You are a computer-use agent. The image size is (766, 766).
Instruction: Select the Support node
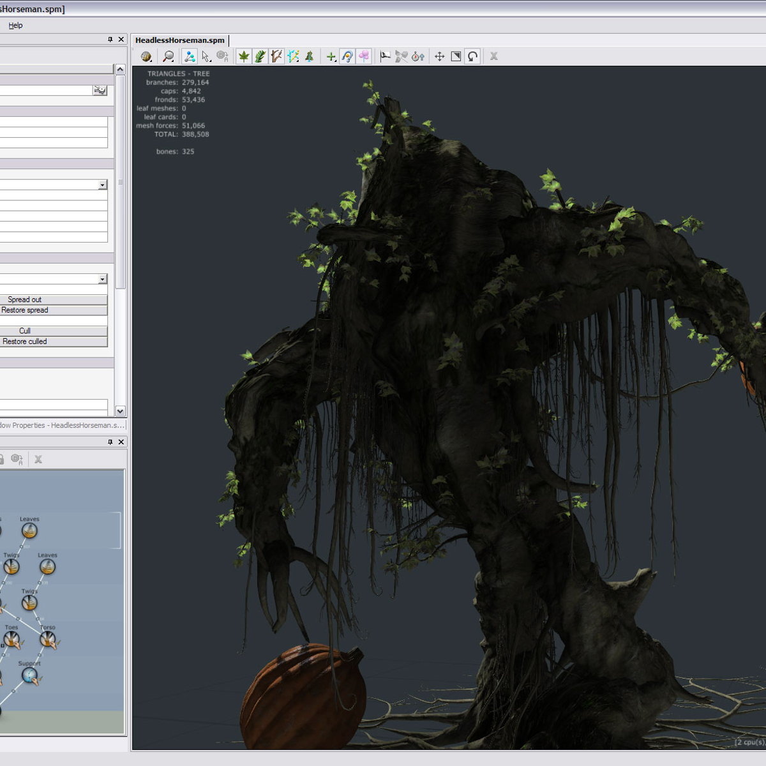tap(29, 675)
